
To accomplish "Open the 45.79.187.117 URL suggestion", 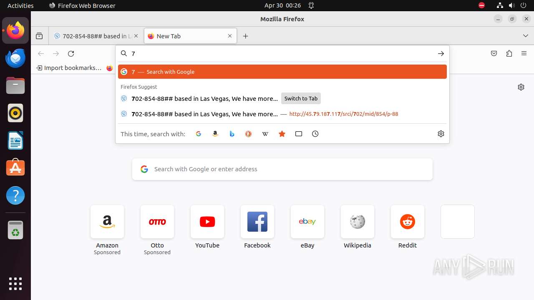I will tap(282, 114).
